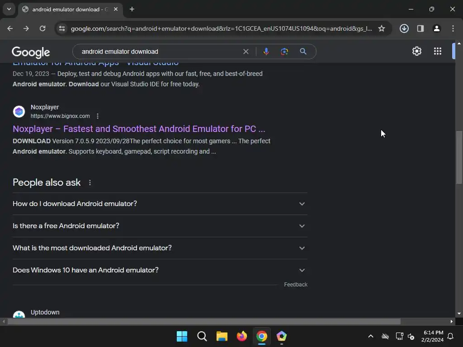463x347 pixels.
Task: Reload the current page
Action: (43, 28)
